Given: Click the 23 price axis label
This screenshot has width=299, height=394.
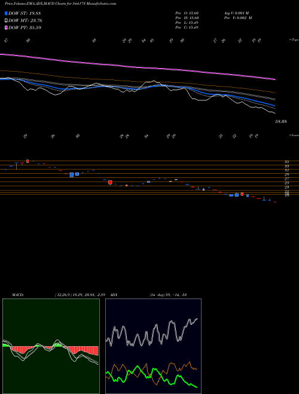Looking at the screenshot, I should 286,187.
